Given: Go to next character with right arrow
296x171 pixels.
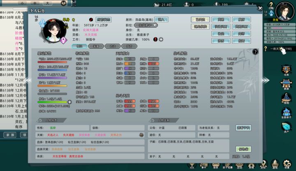Looking at the screenshot, I should [x=266, y=80].
